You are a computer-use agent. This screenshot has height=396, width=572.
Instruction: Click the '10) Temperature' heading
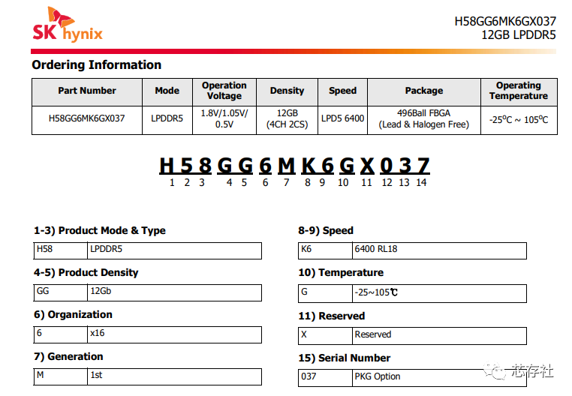pyautogui.click(x=341, y=273)
